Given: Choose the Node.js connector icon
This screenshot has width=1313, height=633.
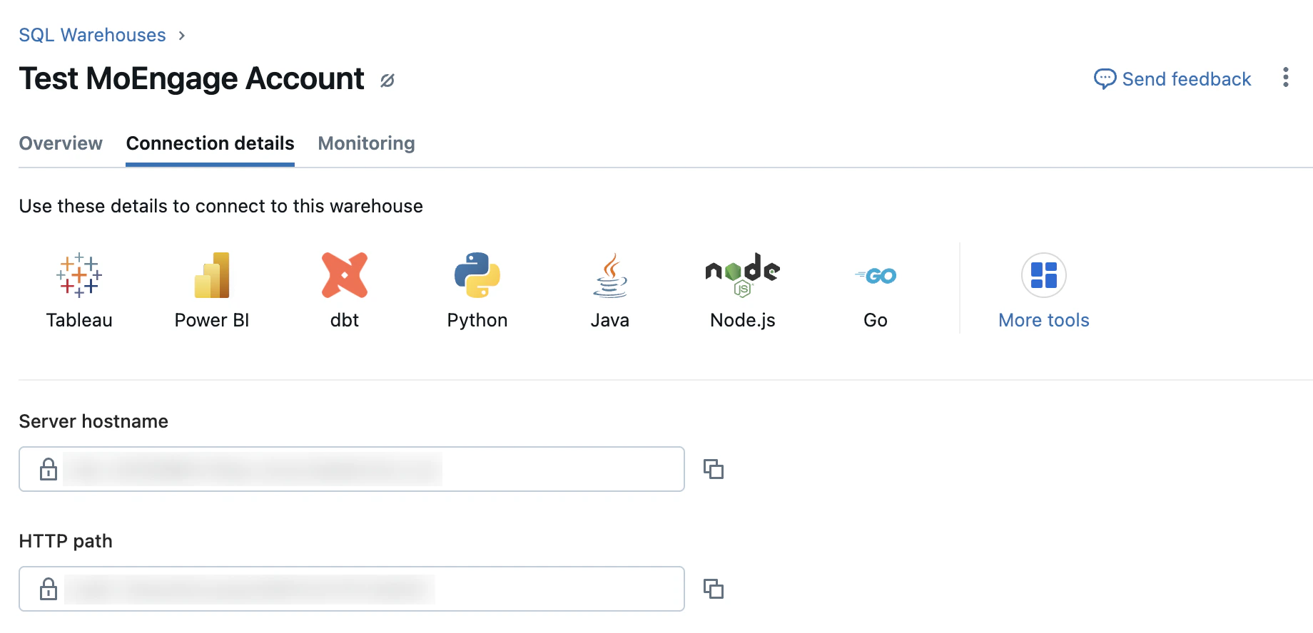Looking at the screenshot, I should pos(743,275).
